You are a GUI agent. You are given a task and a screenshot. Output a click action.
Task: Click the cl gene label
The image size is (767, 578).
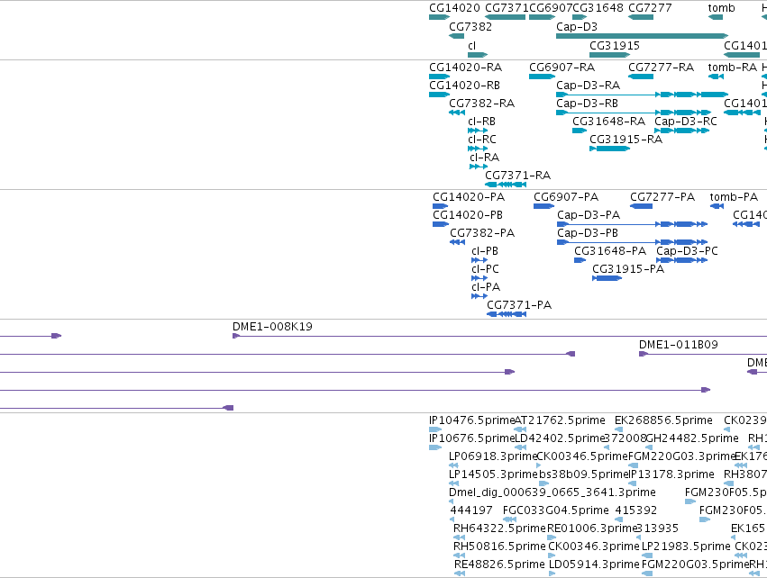tap(471, 45)
